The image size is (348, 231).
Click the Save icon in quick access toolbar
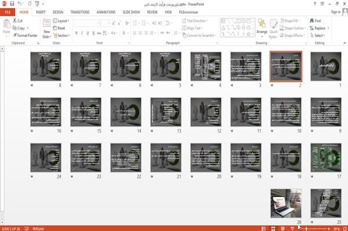(12, 4)
